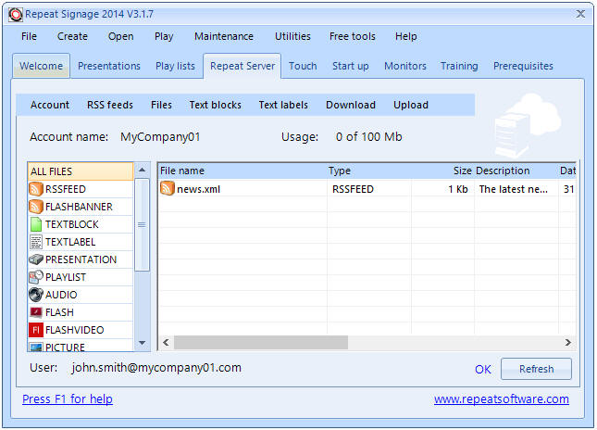Click the Repeat Signage app logo
The height and width of the screenshot is (430, 597).
(16, 15)
